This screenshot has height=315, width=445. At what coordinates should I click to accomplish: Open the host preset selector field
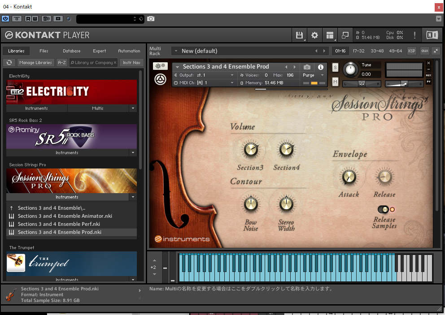(110, 19)
